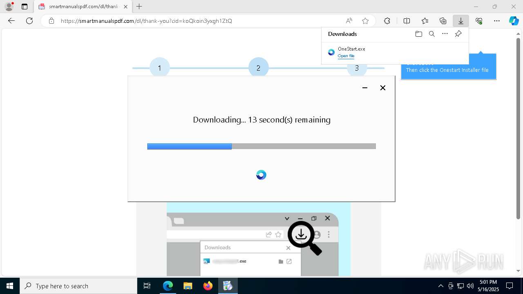Open More options in Downloads panel
The width and height of the screenshot is (523, 294).
(x=445, y=34)
